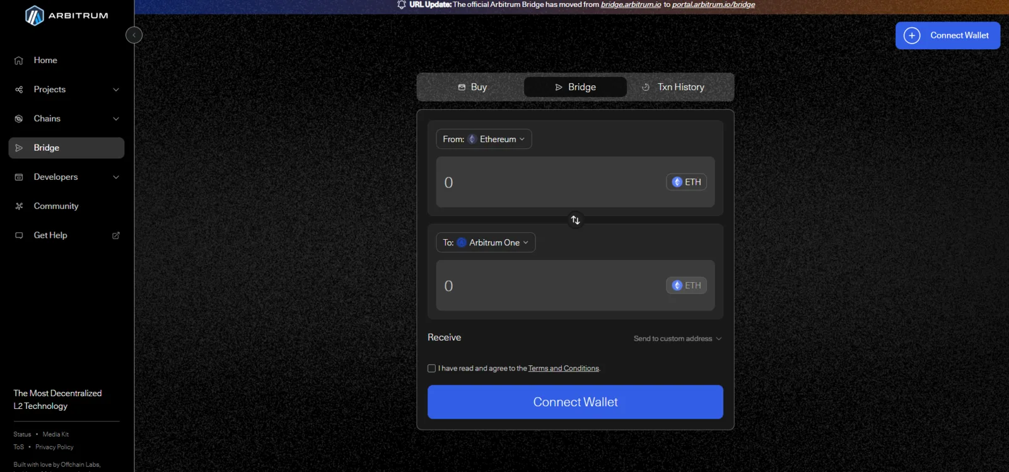Click the Ethereum network logo icon

coord(472,139)
